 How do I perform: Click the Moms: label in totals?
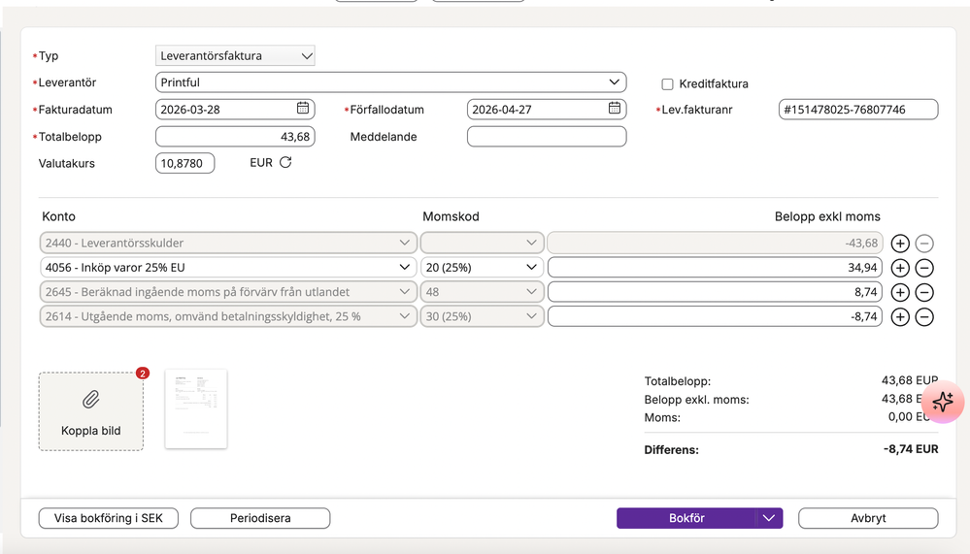(662, 417)
